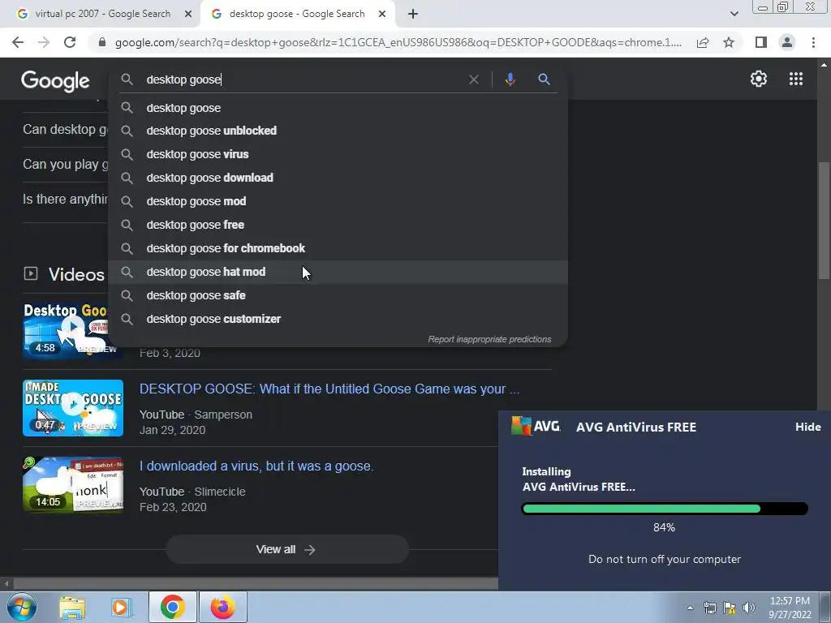The width and height of the screenshot is (831, 623).
Task: Open 'I downloaded a virus' video link
Action: [256, 466]
